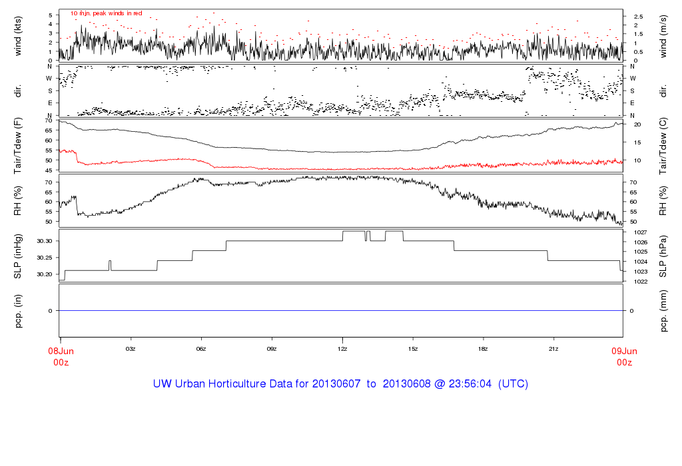Click the 'SLP (hPa)' axis label
Screen dimensions: 682x466
tap(663, 256)
